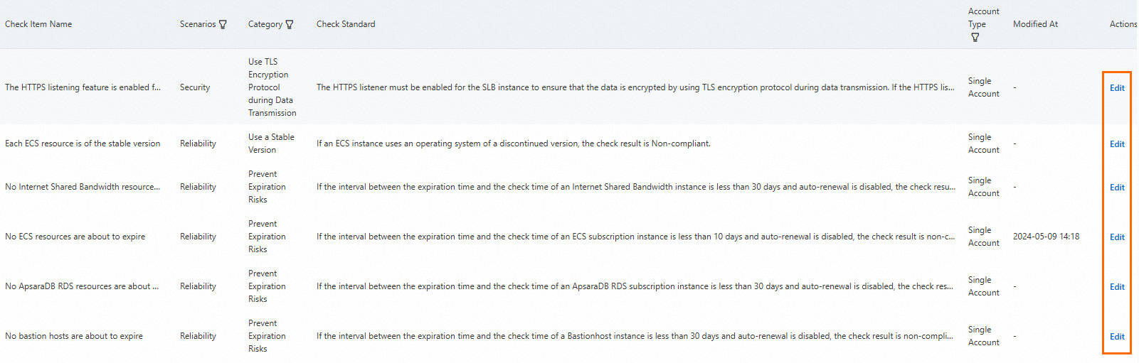This screenshot has width=1139, height=363.
Task: Edit the ECS resources about to expire item
Action: click(x=1117, y=237)
